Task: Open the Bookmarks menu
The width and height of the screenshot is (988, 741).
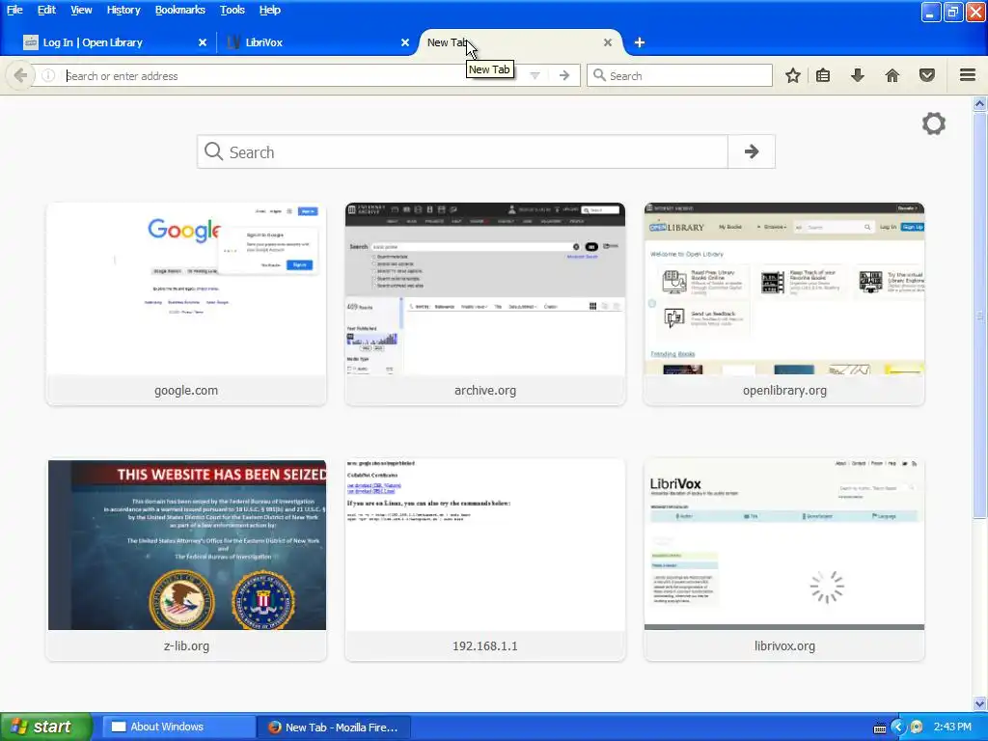Action: coord(180,10)
